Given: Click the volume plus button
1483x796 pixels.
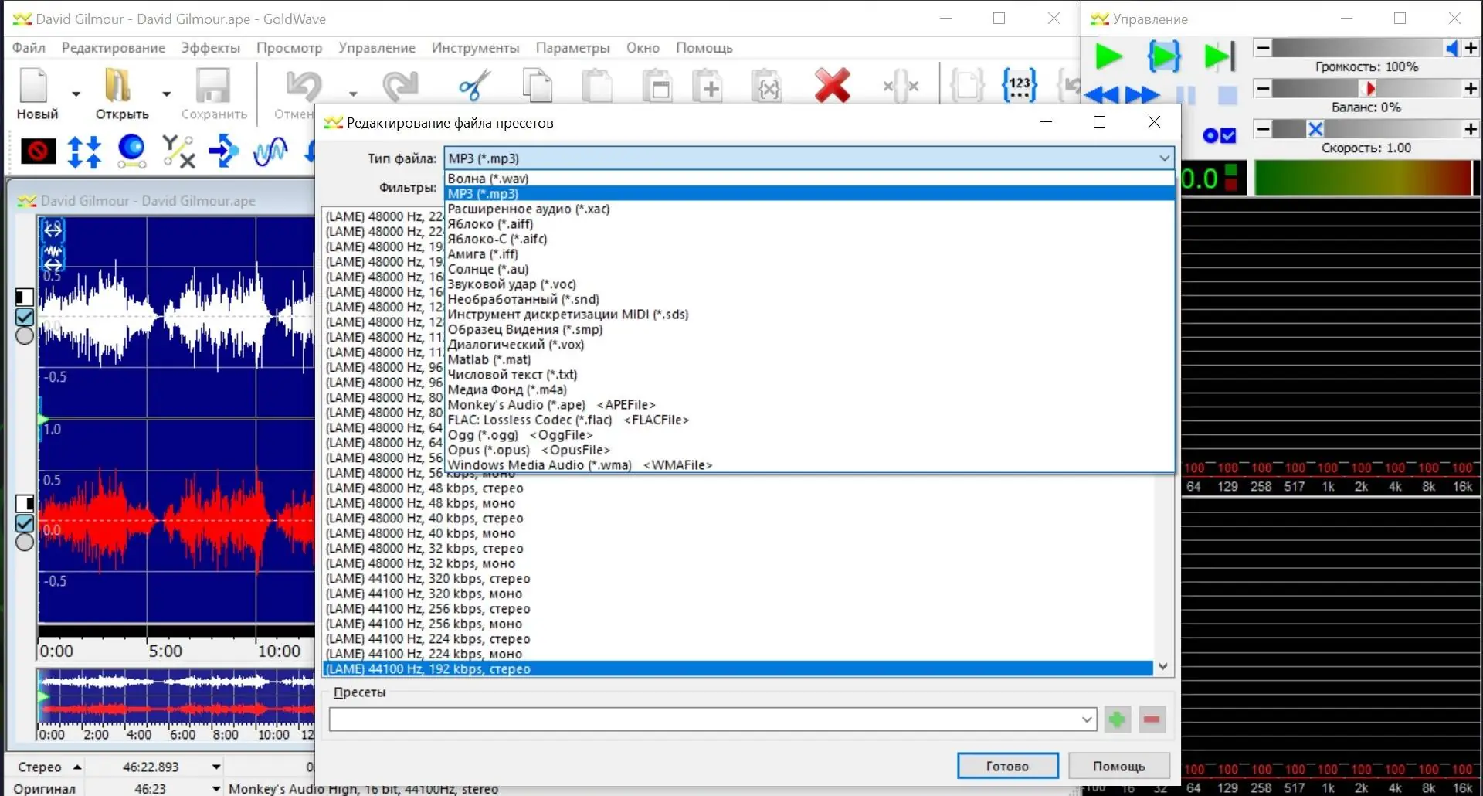Looking at the screenshot, I should pyautogui.click(x=1471, y=48).
